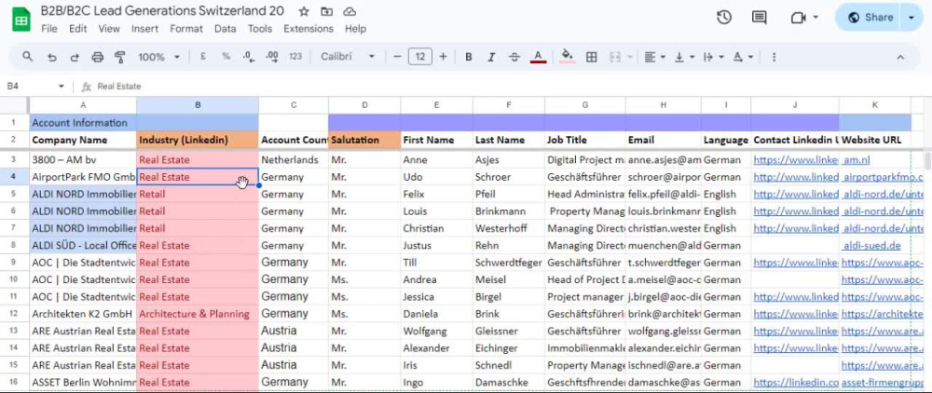Rename the document title
This screenshot has height=393, width=932.
point(162,11)
